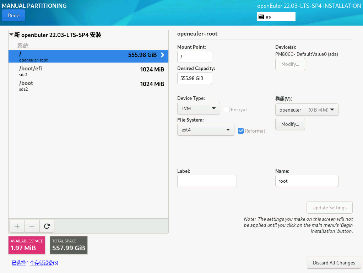Collapse the 新 openEuler 22.03-LTS-SP4 安装 section
Image resolution: width=363 pixels, height=273 pixels.
click(x=11, y=35)
